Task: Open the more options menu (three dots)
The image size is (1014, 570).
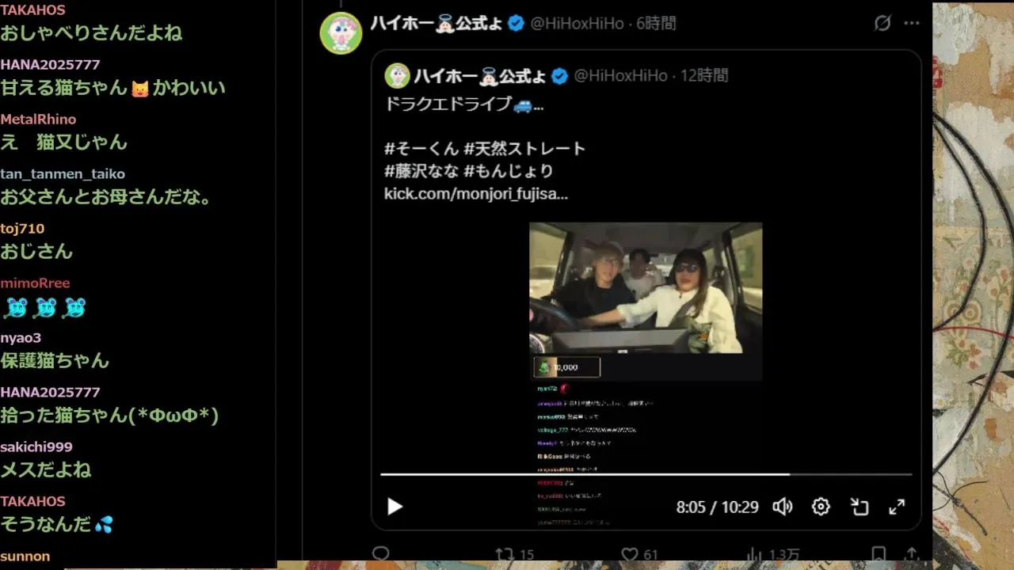Action: point(912,23)
